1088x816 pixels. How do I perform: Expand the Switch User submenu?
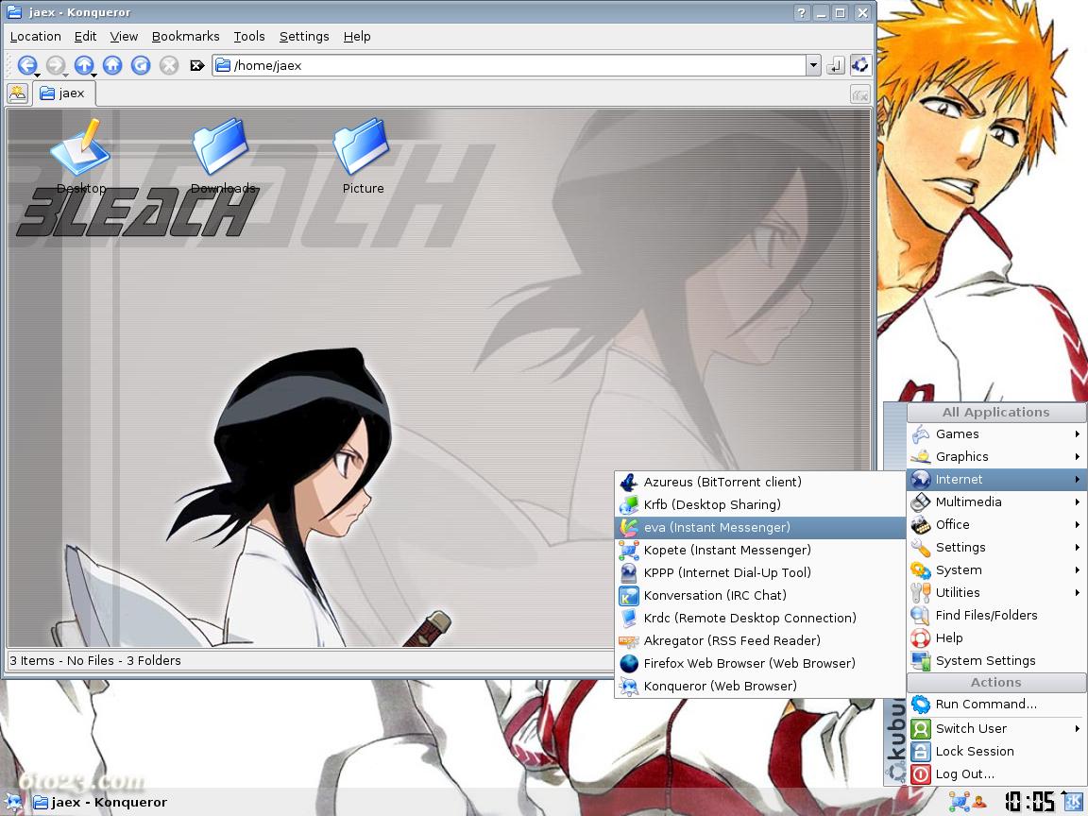pyautogui.click(x=996, y=728)
